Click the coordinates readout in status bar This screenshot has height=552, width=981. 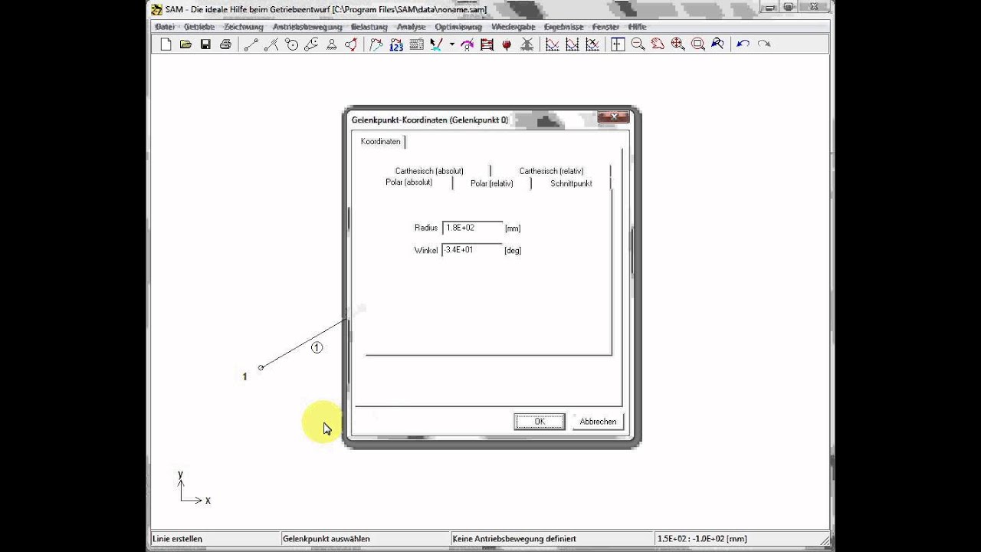pyautogui.click(x=702, y=539)
